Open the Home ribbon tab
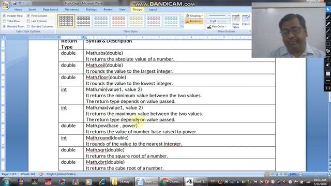Viewport: 331px width, 186px height. pyautogui.click(x=18, y=9)
